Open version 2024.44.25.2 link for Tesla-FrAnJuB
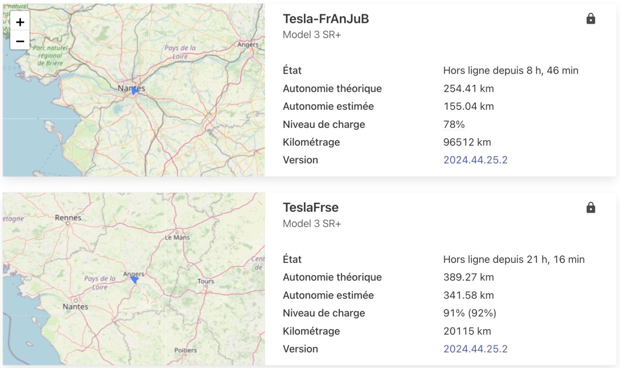The width and height of the screenshot is (620, 368). (x=475, y=160)
